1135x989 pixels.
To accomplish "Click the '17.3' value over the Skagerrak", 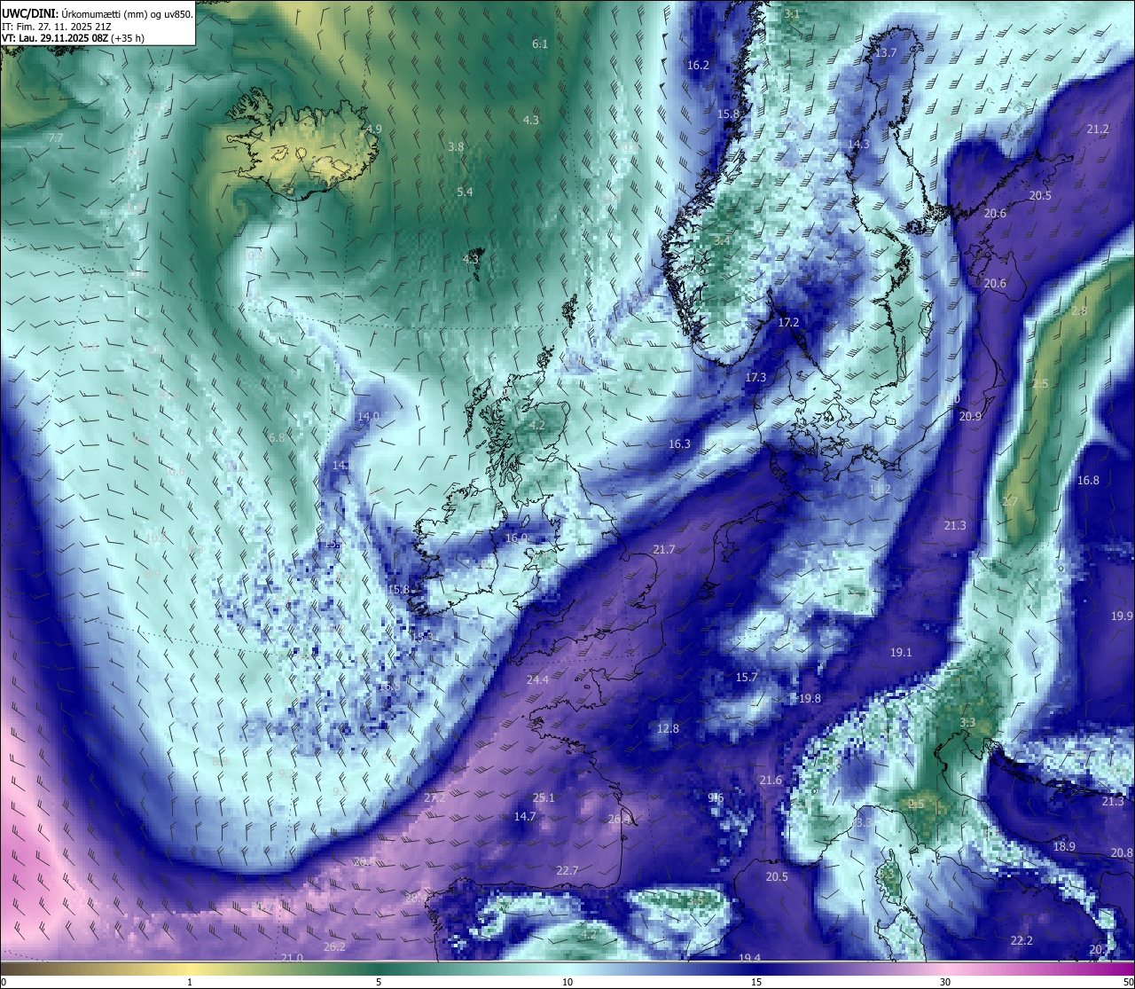I will pos(755,377).
